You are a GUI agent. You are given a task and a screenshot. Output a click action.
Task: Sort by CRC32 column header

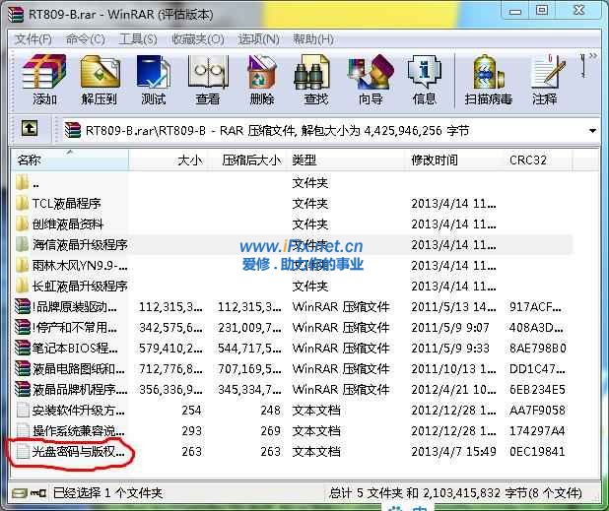[x=537, y=160]
